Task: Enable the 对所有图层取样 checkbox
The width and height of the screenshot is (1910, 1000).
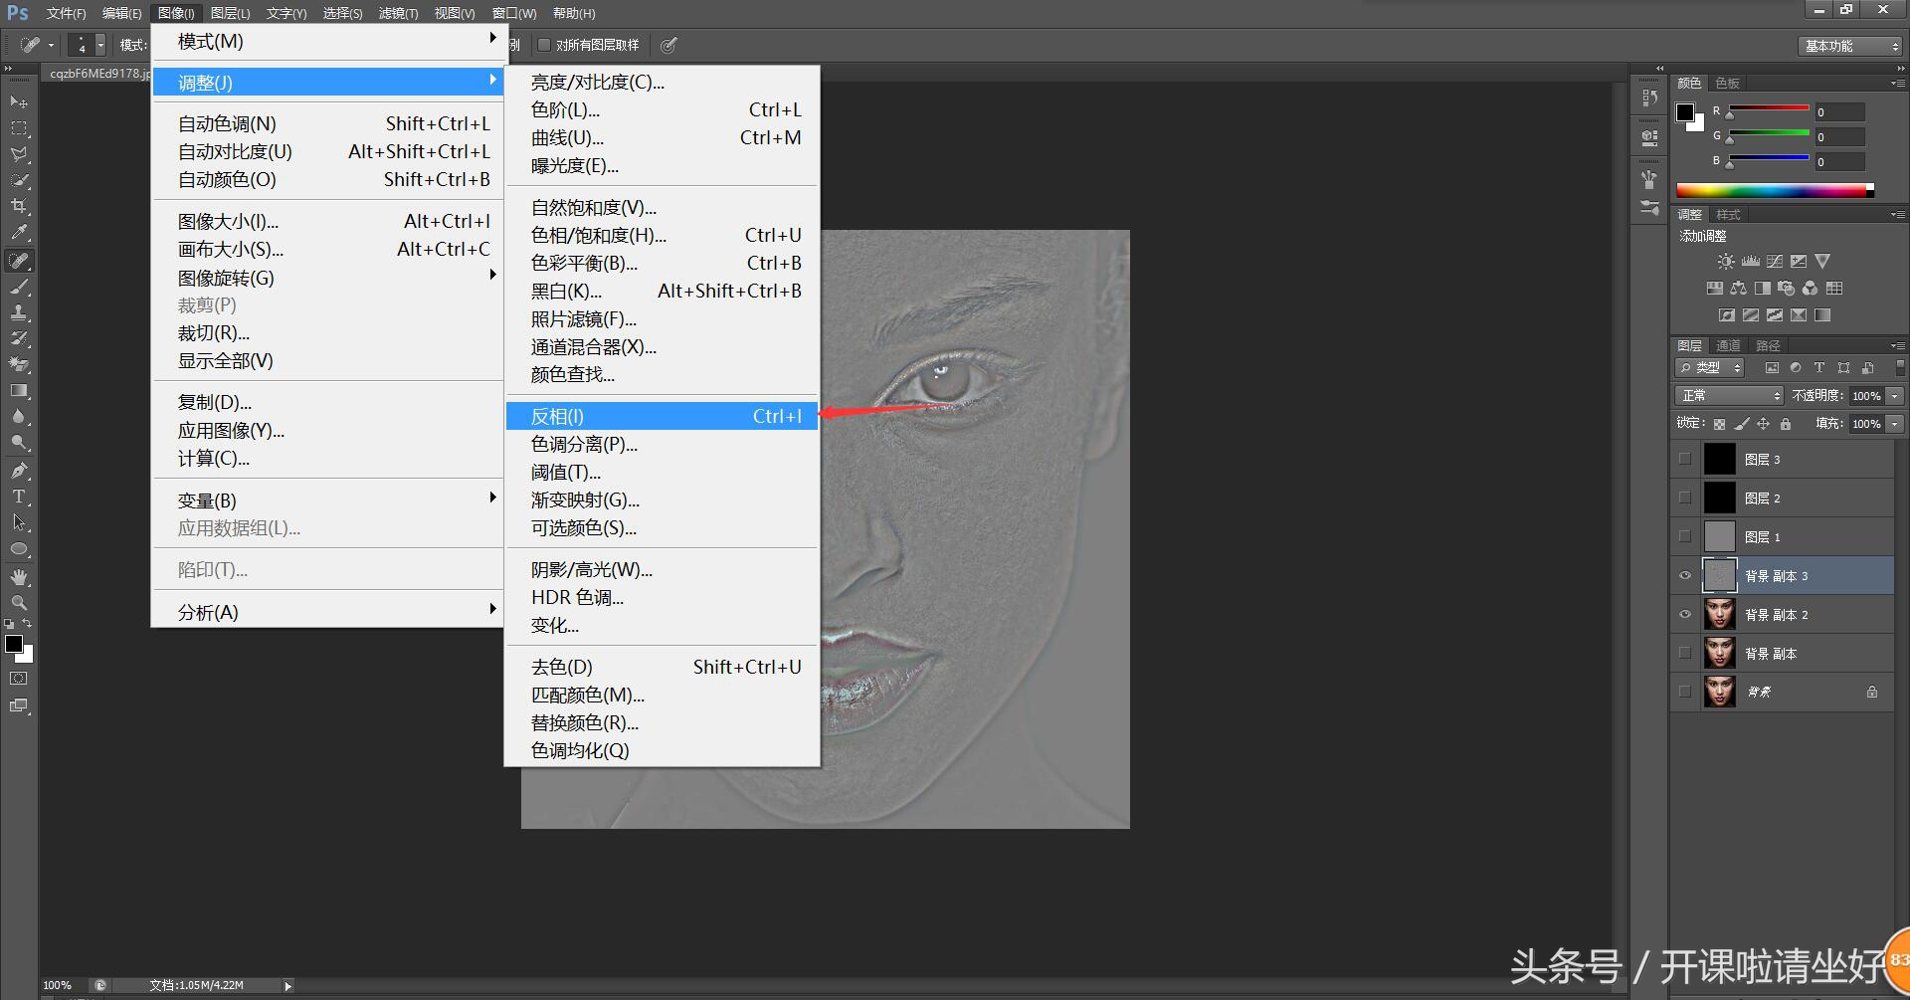Action: pos(544,45)
